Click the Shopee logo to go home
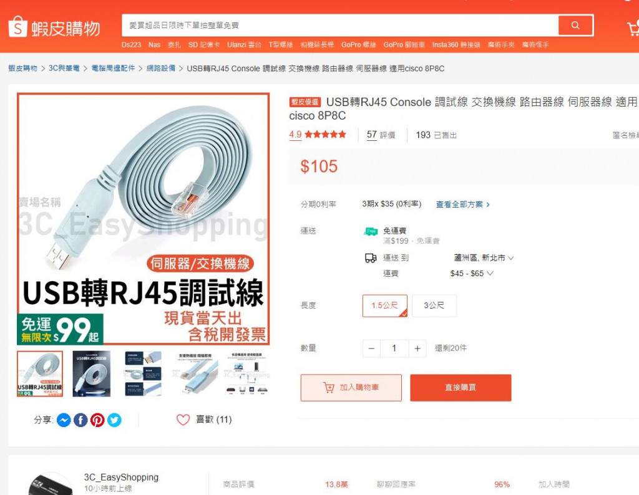The image size is (639, 495). click(54, 27)
